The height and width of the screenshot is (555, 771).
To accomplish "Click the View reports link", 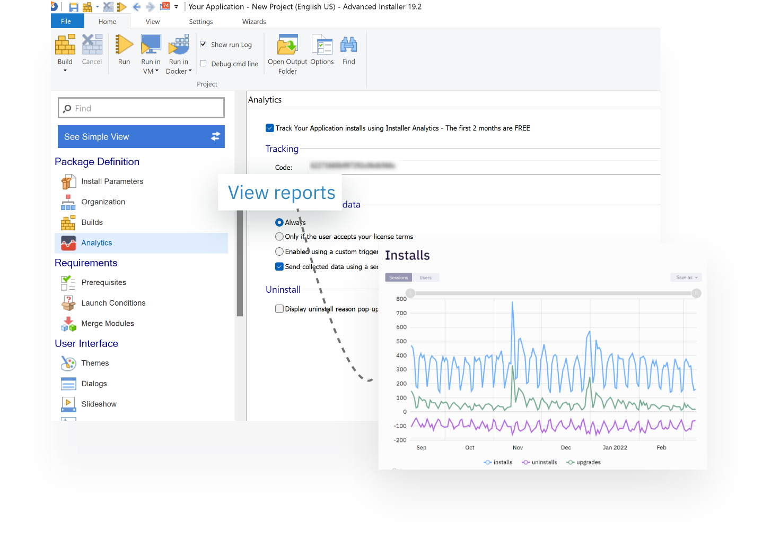I will 282,193.
